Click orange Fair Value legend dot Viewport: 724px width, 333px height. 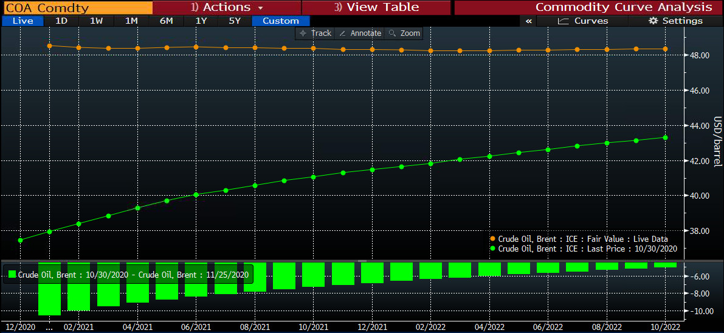point(492,239)
